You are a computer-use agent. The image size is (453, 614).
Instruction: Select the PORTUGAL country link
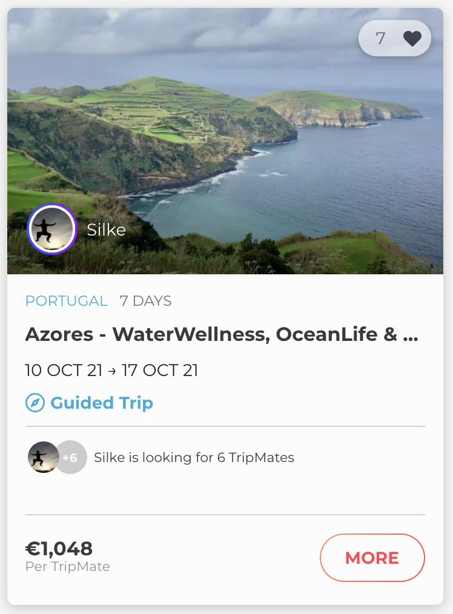(x=67, y=301)
